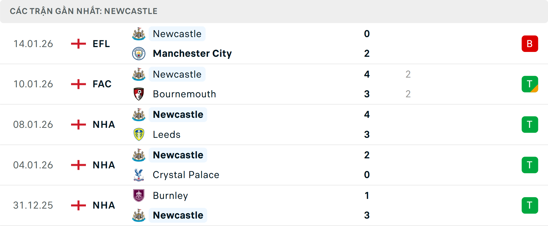Screen dimensions: 548x226
Task: Click the two-tone green-yellow result indicator
Action: pyautogui.click(x=530, y=84)
